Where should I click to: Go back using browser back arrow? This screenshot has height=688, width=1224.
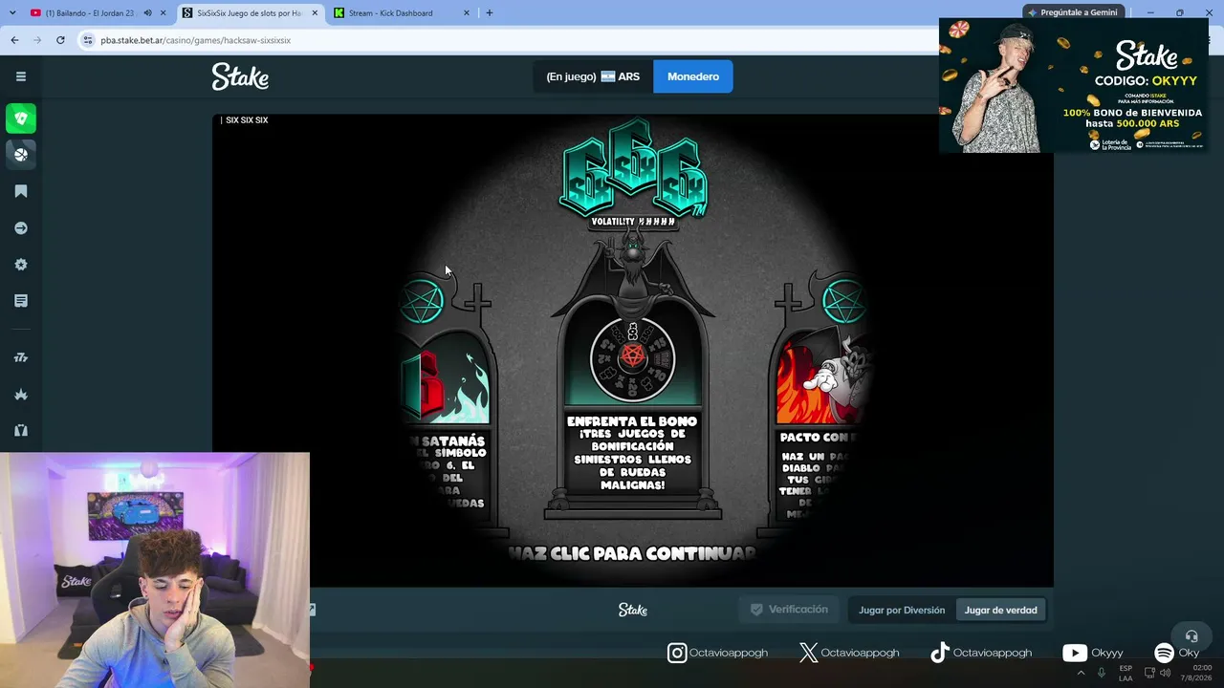point(14,40)
